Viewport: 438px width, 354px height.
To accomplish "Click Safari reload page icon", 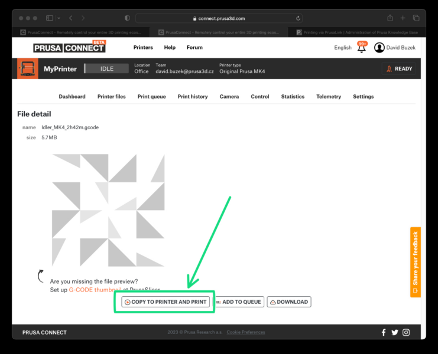I will pos(298,18).
